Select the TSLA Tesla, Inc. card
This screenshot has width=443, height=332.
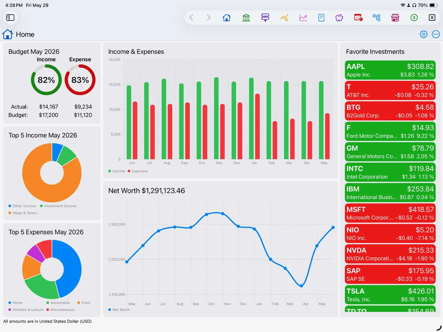click(390, 295)
